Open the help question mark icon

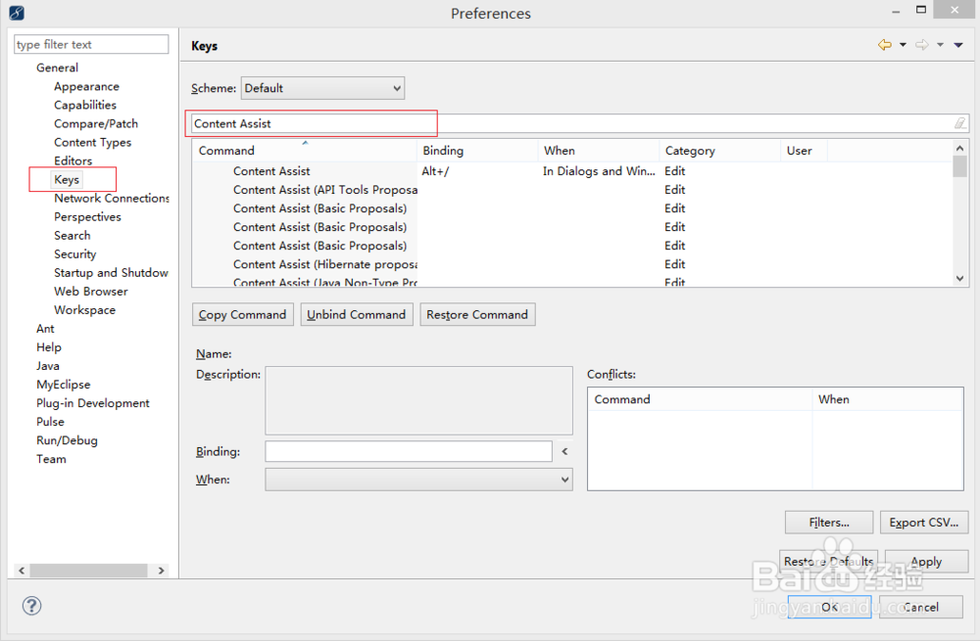31,606
